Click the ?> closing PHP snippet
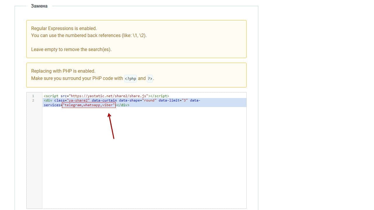 150,79
